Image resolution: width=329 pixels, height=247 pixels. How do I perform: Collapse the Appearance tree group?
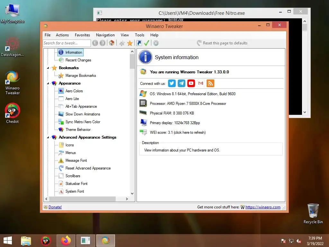(48, 83)
